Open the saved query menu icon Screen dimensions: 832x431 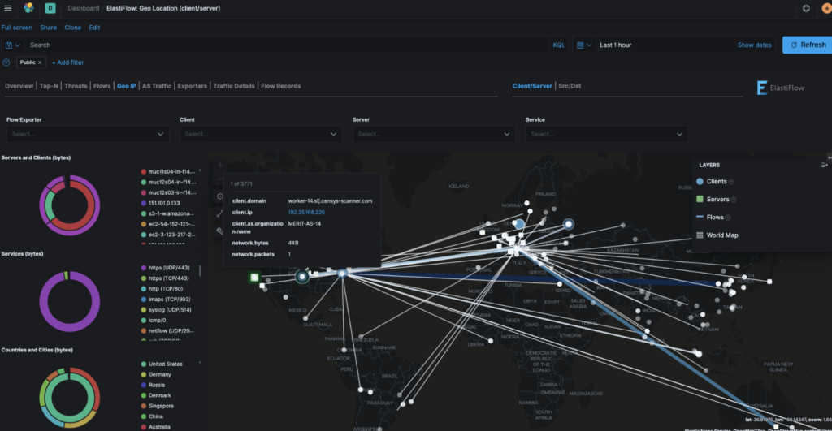tap(13, 45)
